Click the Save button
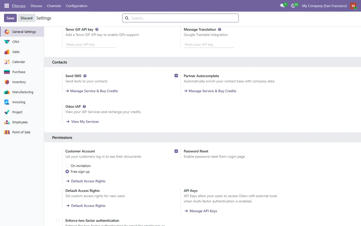The height and width of the screenshot is (226, 361). click(10, 18)
